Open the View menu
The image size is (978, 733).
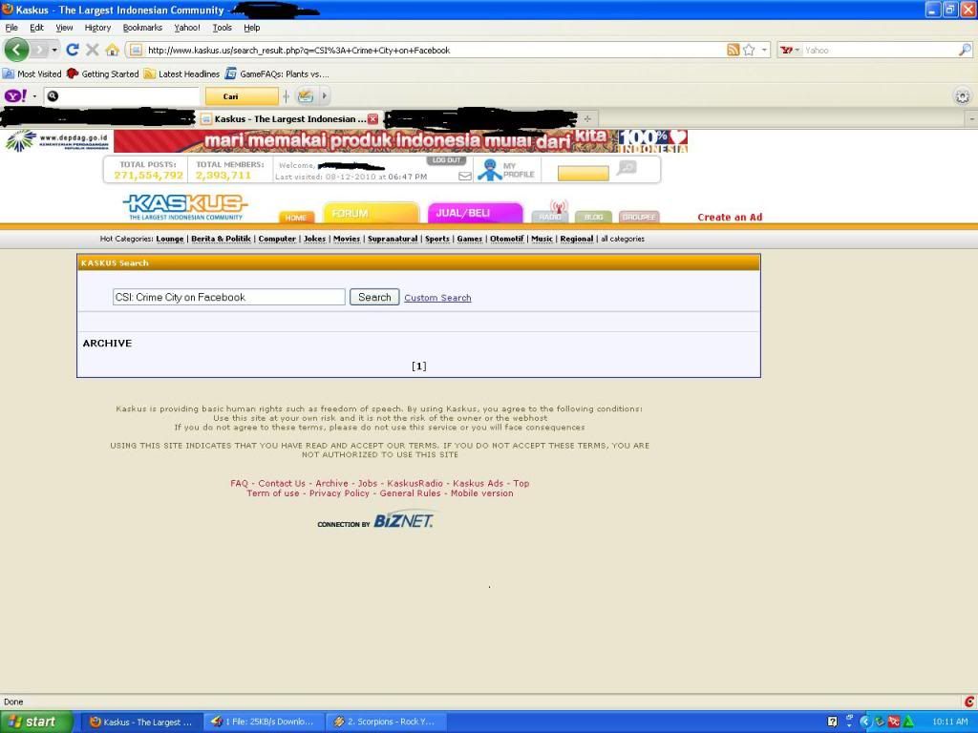(x=64, y=28)
